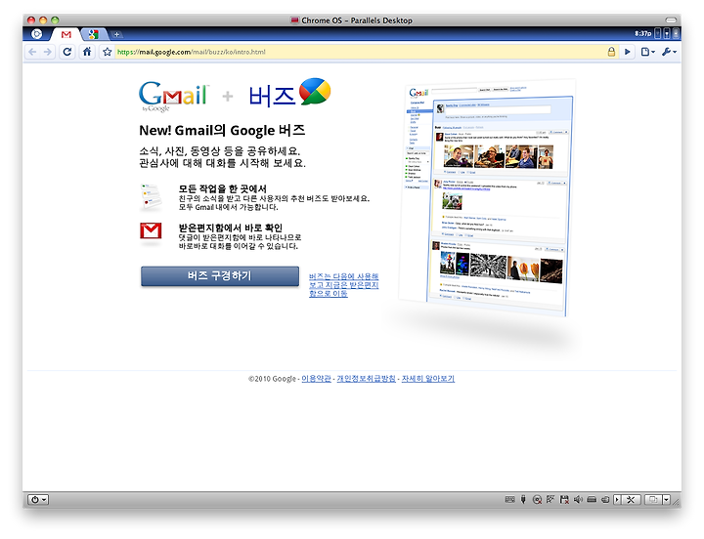Open the 이용약관 terms link
This screenshot has height=539, width=704.
pyautogui.click(x=316, y=379)
